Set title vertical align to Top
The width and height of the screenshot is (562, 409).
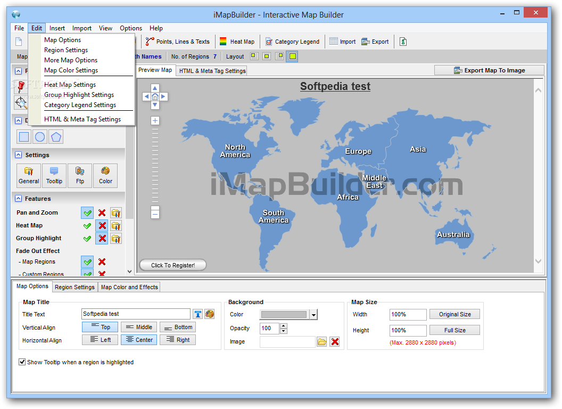(x=100, y=327)
